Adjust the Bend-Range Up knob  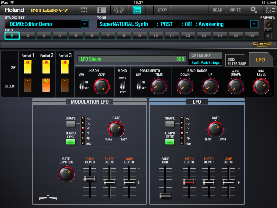210,86
